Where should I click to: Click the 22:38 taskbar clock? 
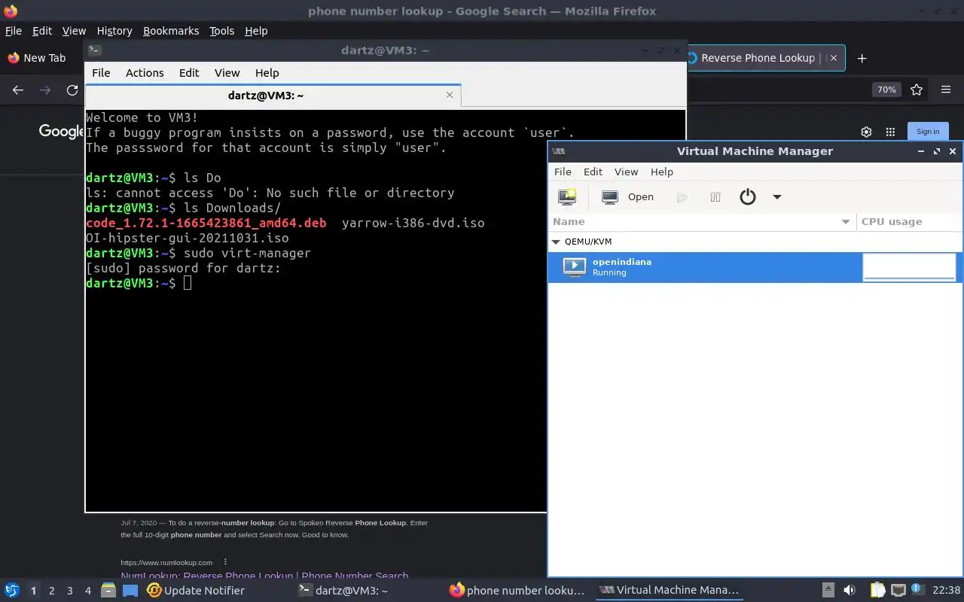pos(946,591)
